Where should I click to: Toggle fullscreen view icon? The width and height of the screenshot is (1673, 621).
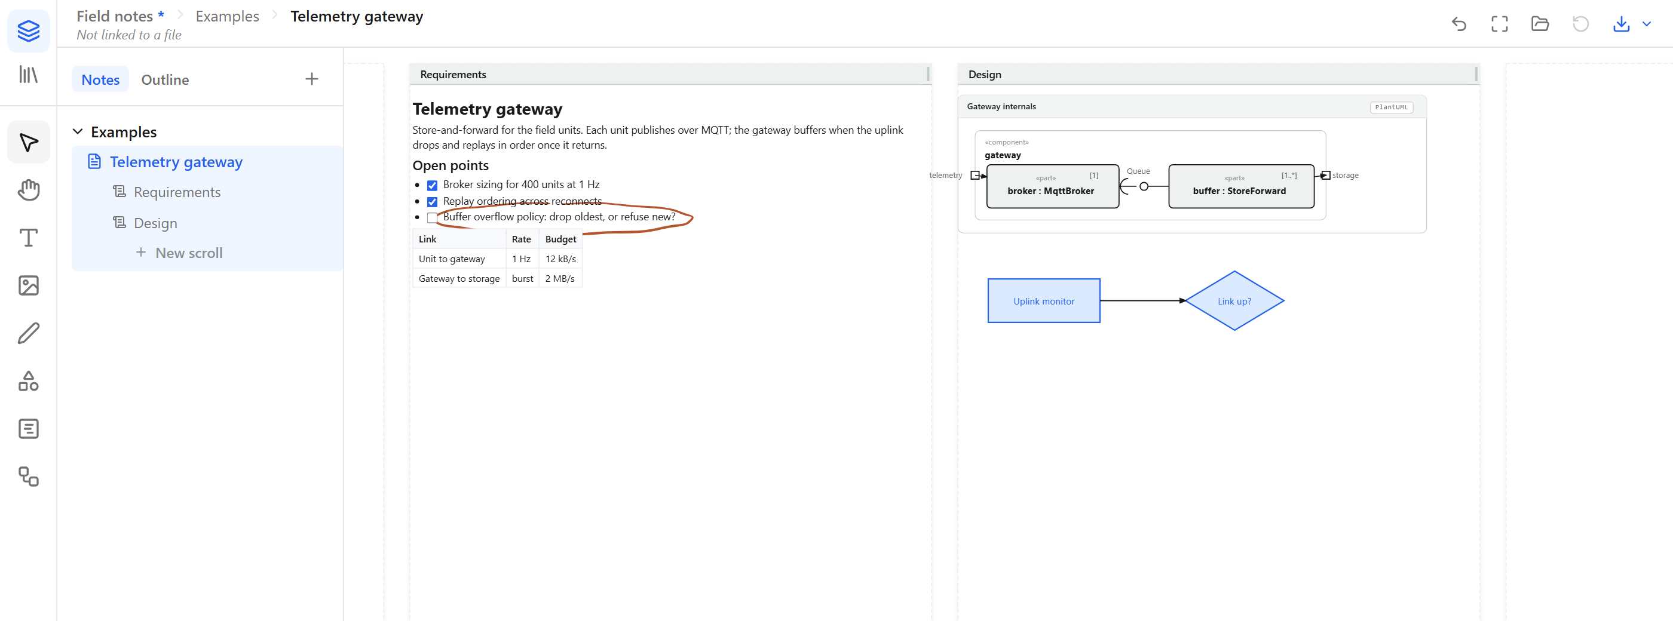point(1499,24)
